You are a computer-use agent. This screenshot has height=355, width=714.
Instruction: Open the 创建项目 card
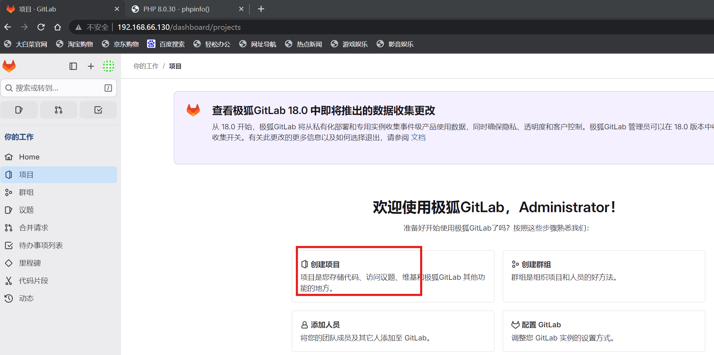pyautogui.click(x=393, y=276)
